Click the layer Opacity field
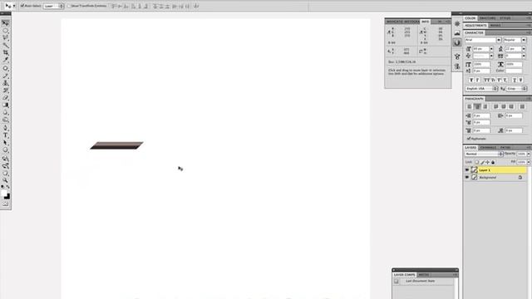The height and width of the screenshot is (299, 532). click(521, 154)
